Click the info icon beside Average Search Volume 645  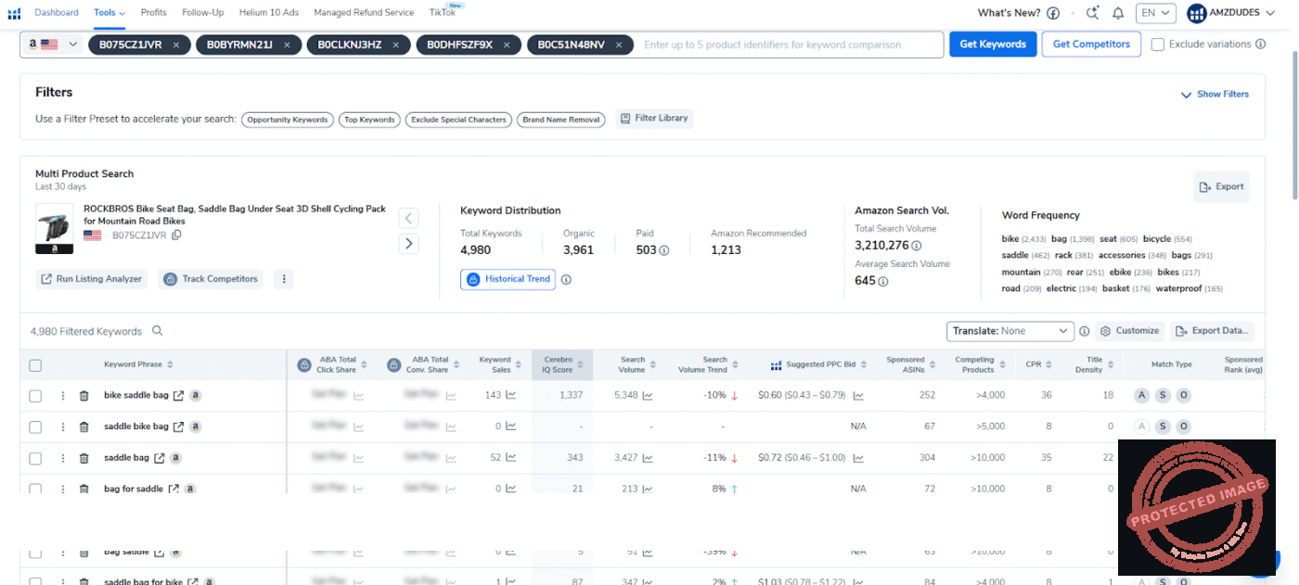point(883,281)
